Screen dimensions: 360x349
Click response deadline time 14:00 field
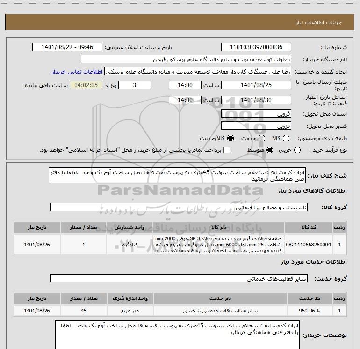tap(185, 85)
